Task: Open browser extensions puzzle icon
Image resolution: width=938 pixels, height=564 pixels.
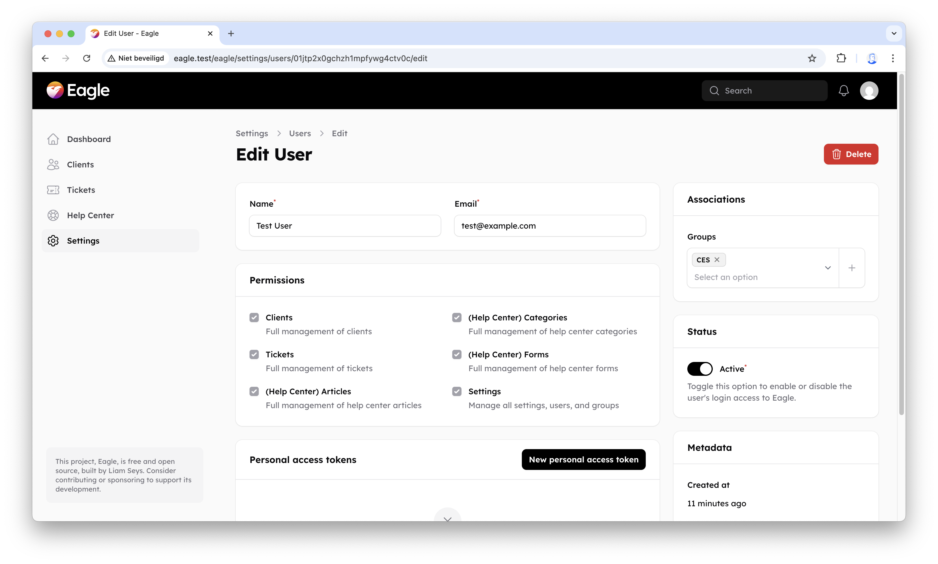Action: pyautogui.click(x=841, y=58)
